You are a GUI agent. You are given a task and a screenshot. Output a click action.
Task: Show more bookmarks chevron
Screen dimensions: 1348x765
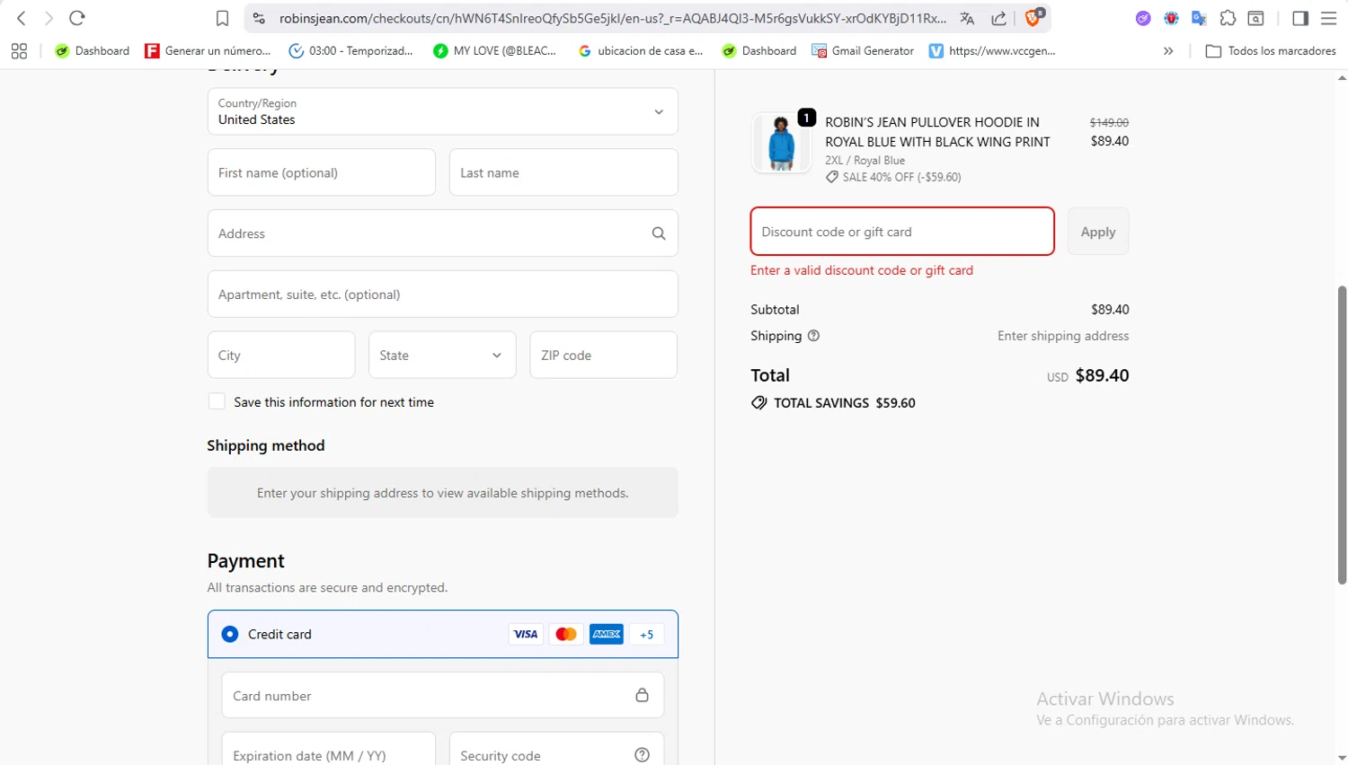(x=1168, y=51)
